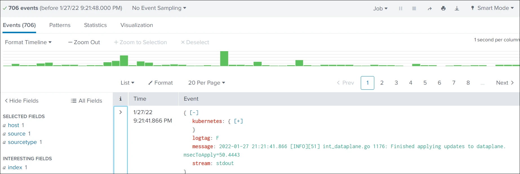Click the event timestamp 9:21:41.866 PM
The height and width of the screenshot is (174, 520).
153,121
